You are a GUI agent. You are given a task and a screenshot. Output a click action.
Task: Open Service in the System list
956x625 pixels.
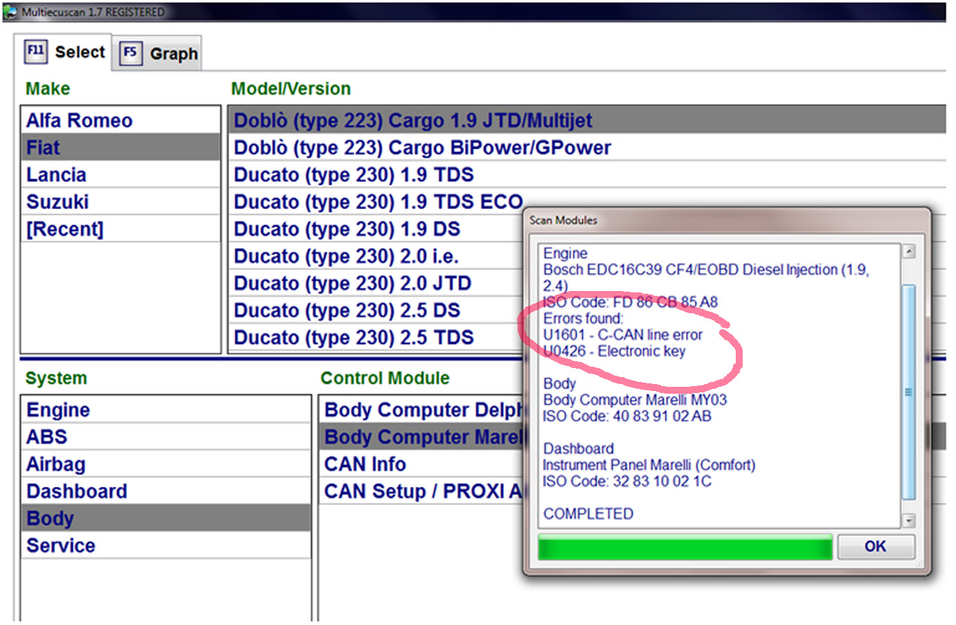pyautogui.click(x=166, y=545)
